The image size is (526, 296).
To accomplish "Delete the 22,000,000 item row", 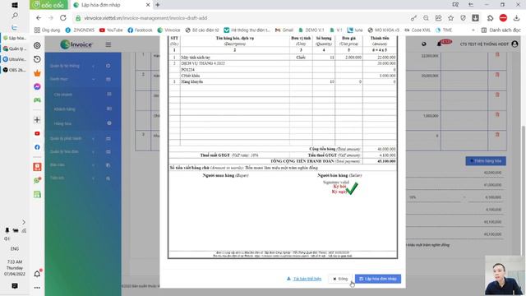I will (497, 54).
